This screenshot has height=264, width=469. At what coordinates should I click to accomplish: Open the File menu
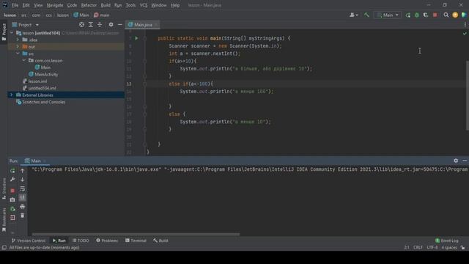[15, 5]
